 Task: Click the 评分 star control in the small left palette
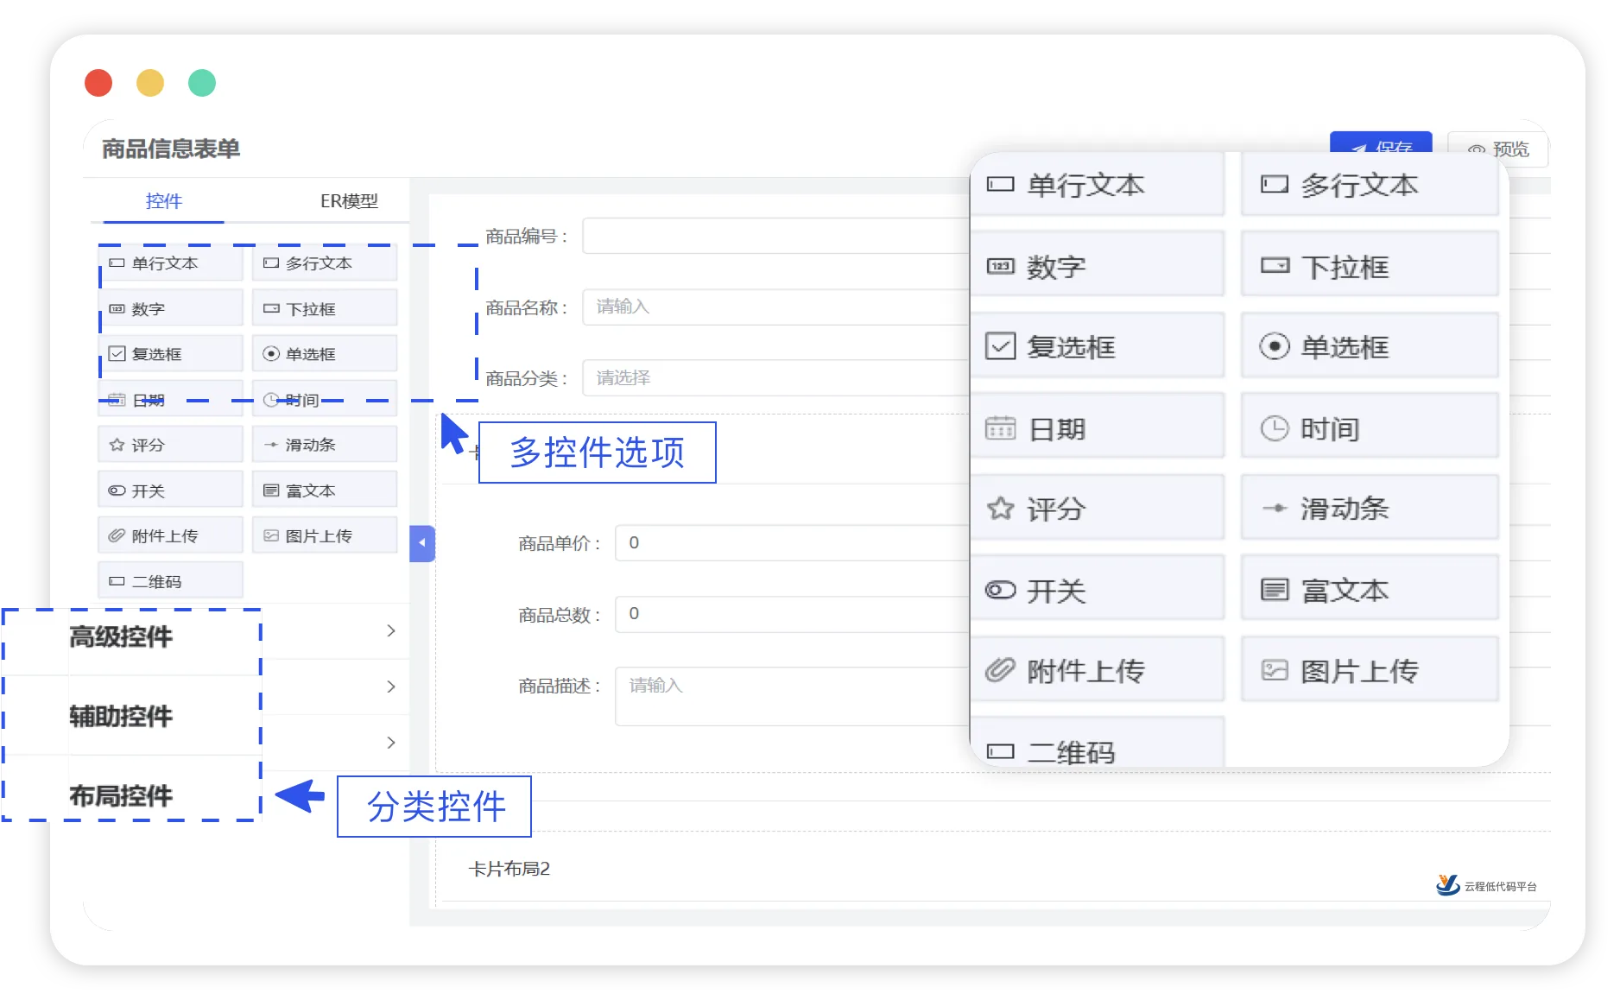tap(171, 445)
